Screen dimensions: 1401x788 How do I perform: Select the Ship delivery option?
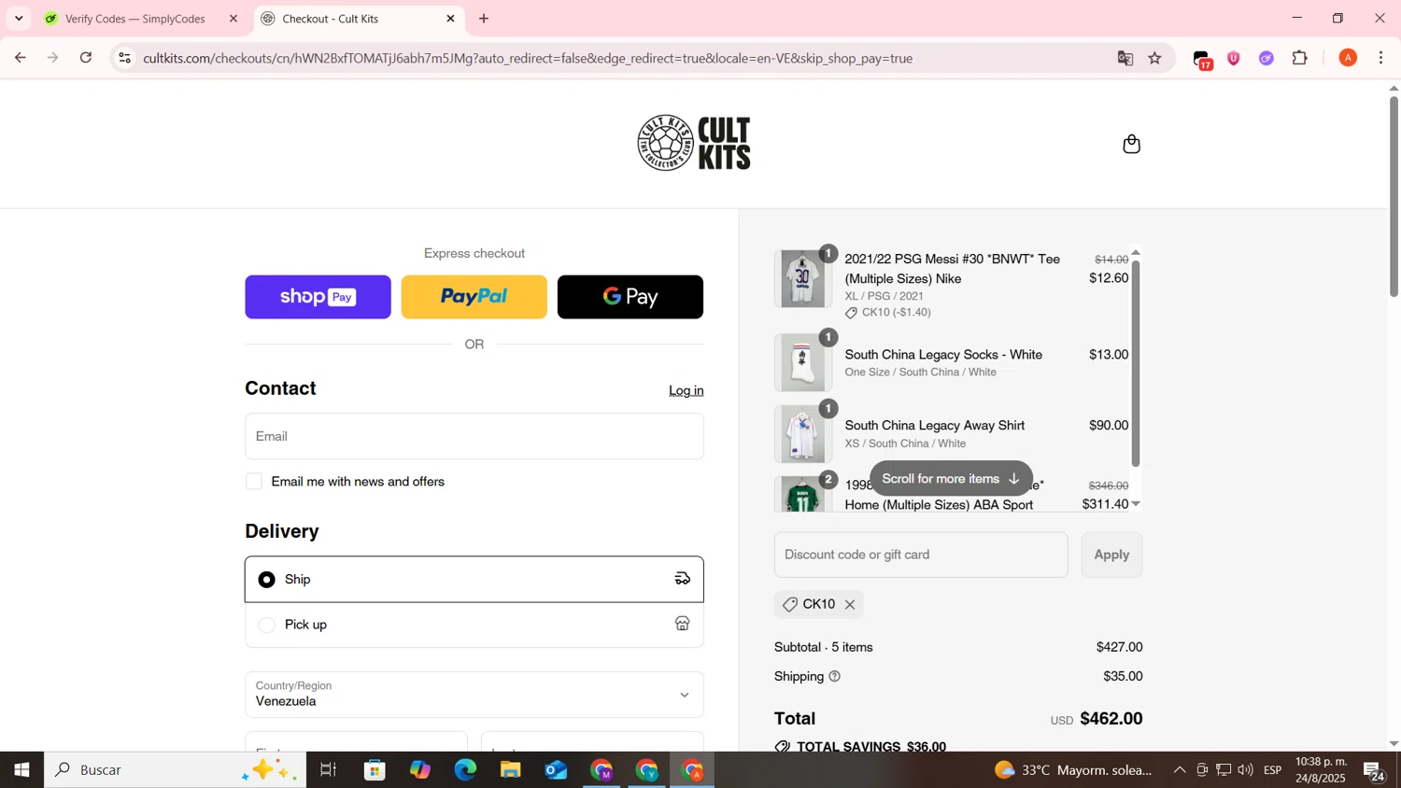[x=474, y=580]
